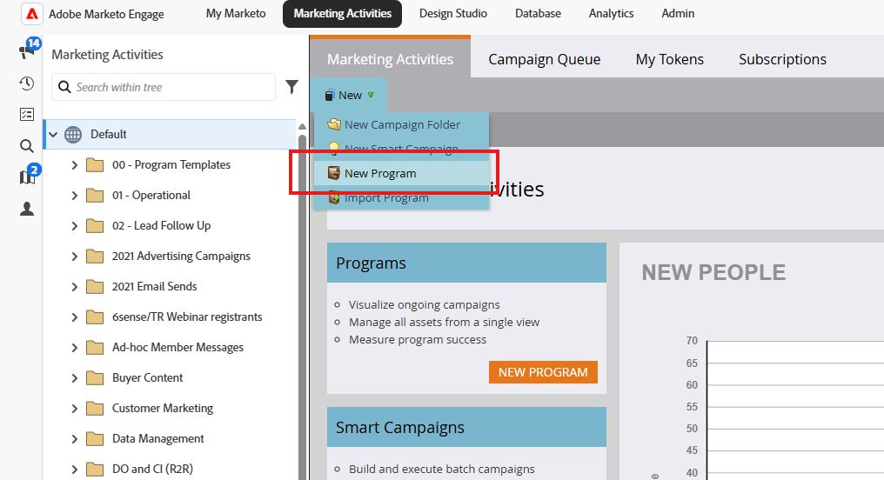Click the New Campaign Folder icon
884x480 pixels.
click(x=334, y=124)
